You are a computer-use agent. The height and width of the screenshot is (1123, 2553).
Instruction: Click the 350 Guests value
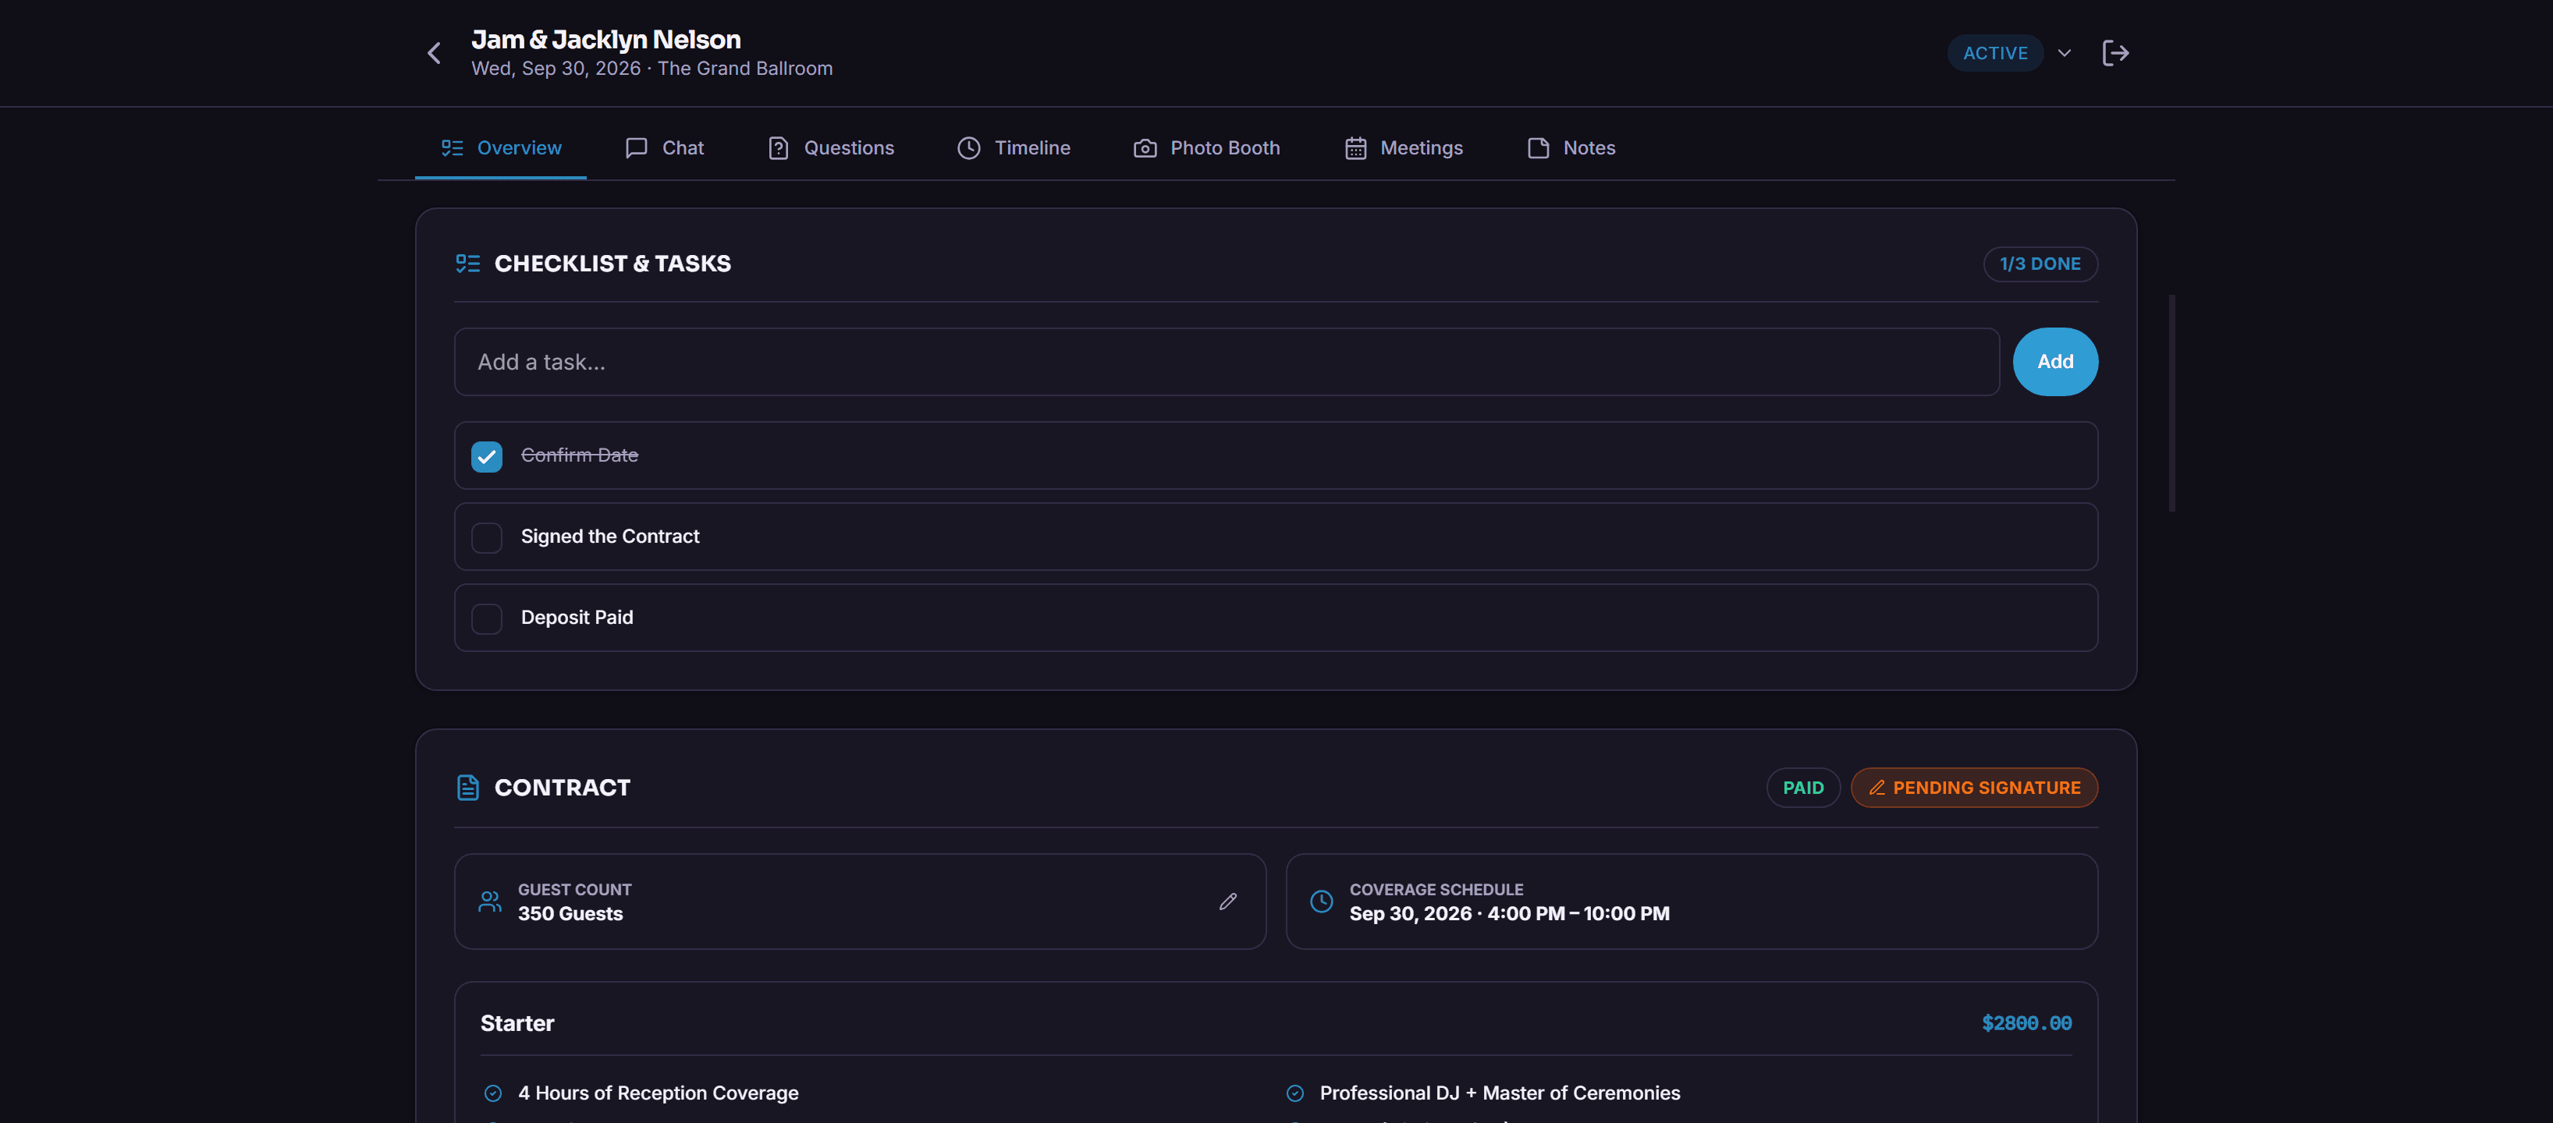[570, 914]
